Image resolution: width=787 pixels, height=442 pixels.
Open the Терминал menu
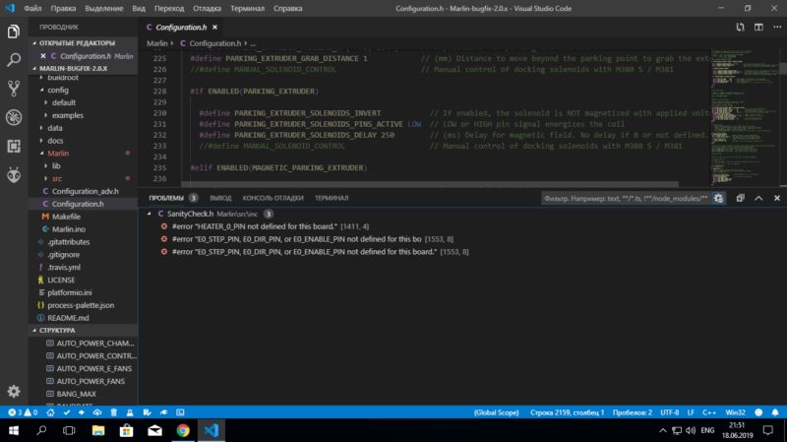point(247,9)
